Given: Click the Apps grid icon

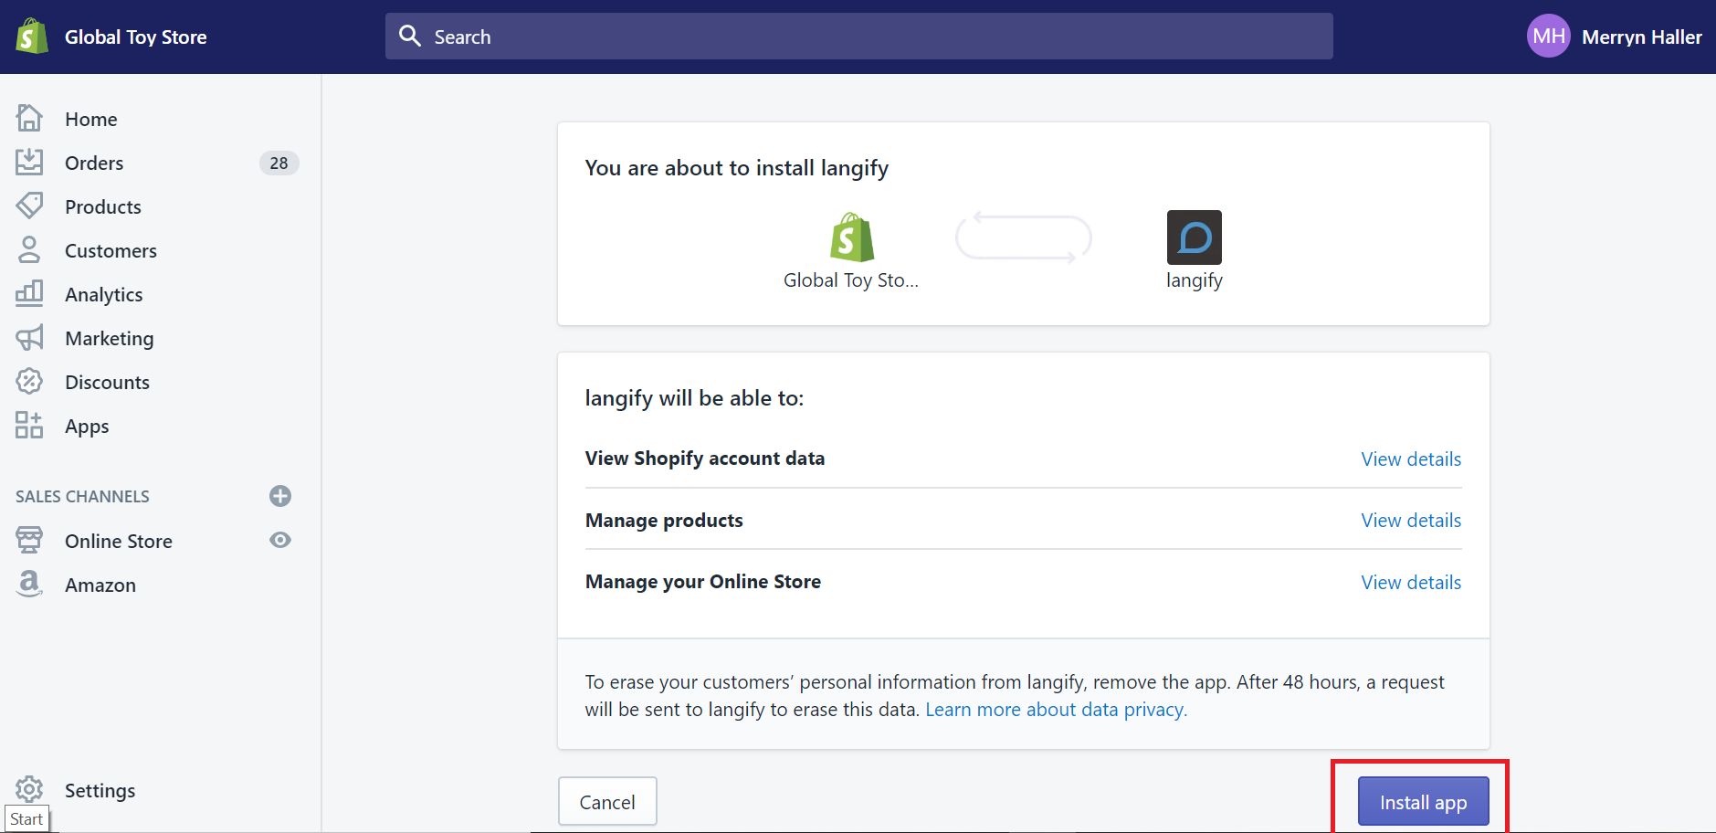Looking at the screenshot, I should click(x=29, y=425).
